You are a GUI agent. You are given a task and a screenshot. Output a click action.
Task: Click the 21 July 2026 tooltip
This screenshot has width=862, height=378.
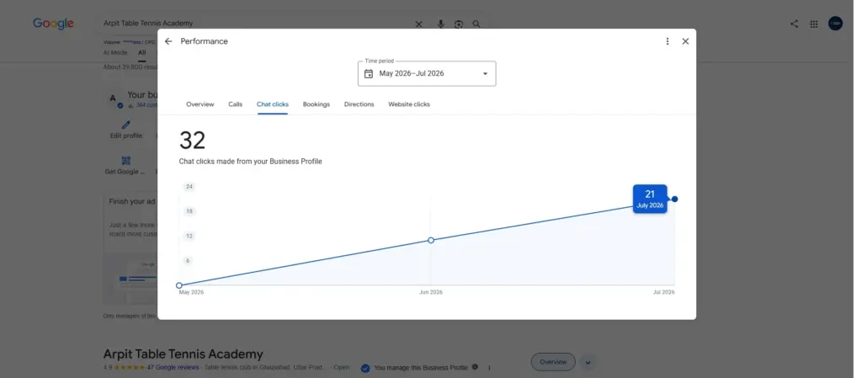click(x=650, y=199)
